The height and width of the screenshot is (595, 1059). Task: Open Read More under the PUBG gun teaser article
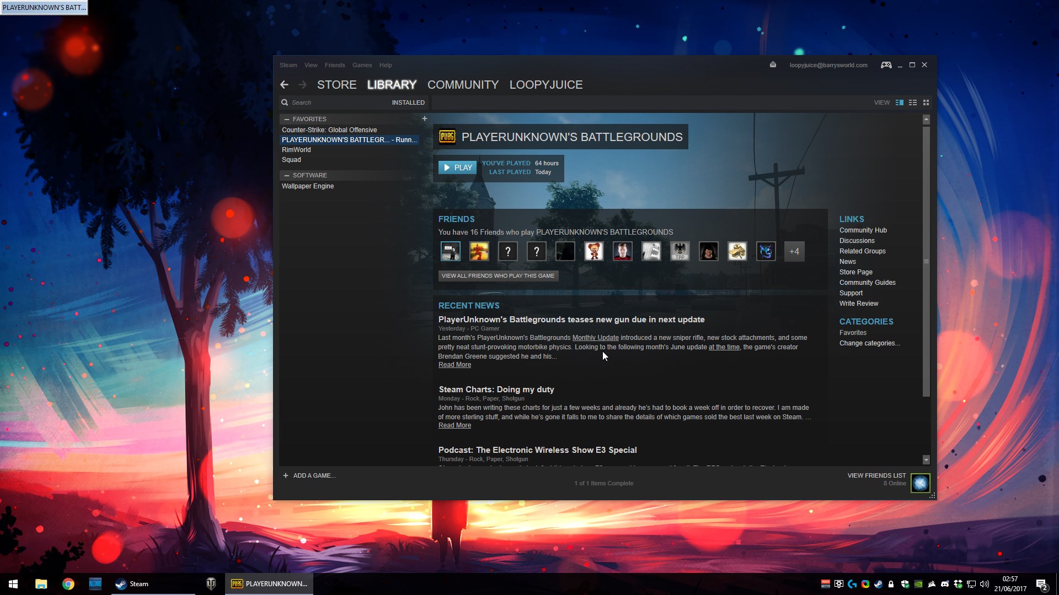pos(454,365)
